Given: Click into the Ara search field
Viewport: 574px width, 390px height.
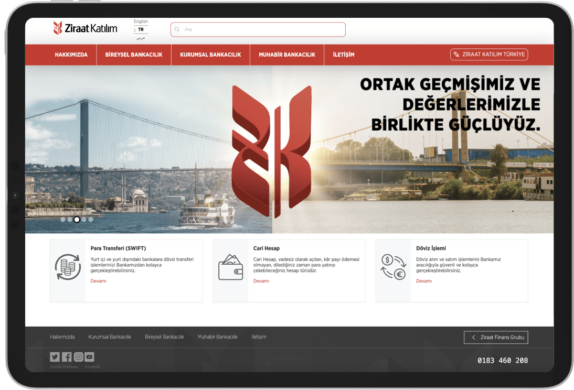Looking at the screenshot, I should pos(262,29).
